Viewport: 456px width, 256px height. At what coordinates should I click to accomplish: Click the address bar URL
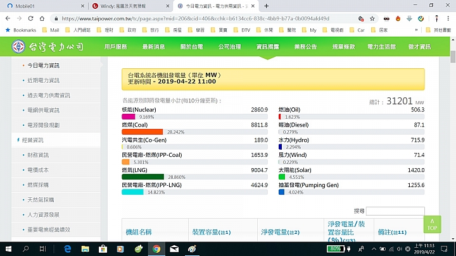196,18
